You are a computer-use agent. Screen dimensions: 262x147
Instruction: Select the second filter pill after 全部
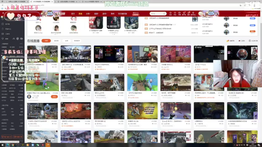coord(56,41)
